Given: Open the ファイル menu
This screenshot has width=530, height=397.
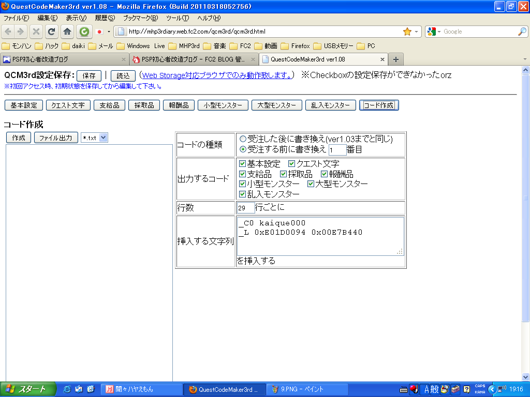Looking at the screenshot, I should [x=16, y=18].
